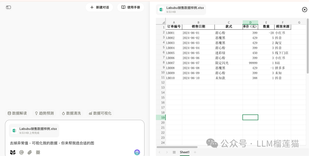Image resolution: width=309 pixels, height=156 pixels.
Task: Select the 数据可视化 suggestion chip
Action: click(100, 113)
